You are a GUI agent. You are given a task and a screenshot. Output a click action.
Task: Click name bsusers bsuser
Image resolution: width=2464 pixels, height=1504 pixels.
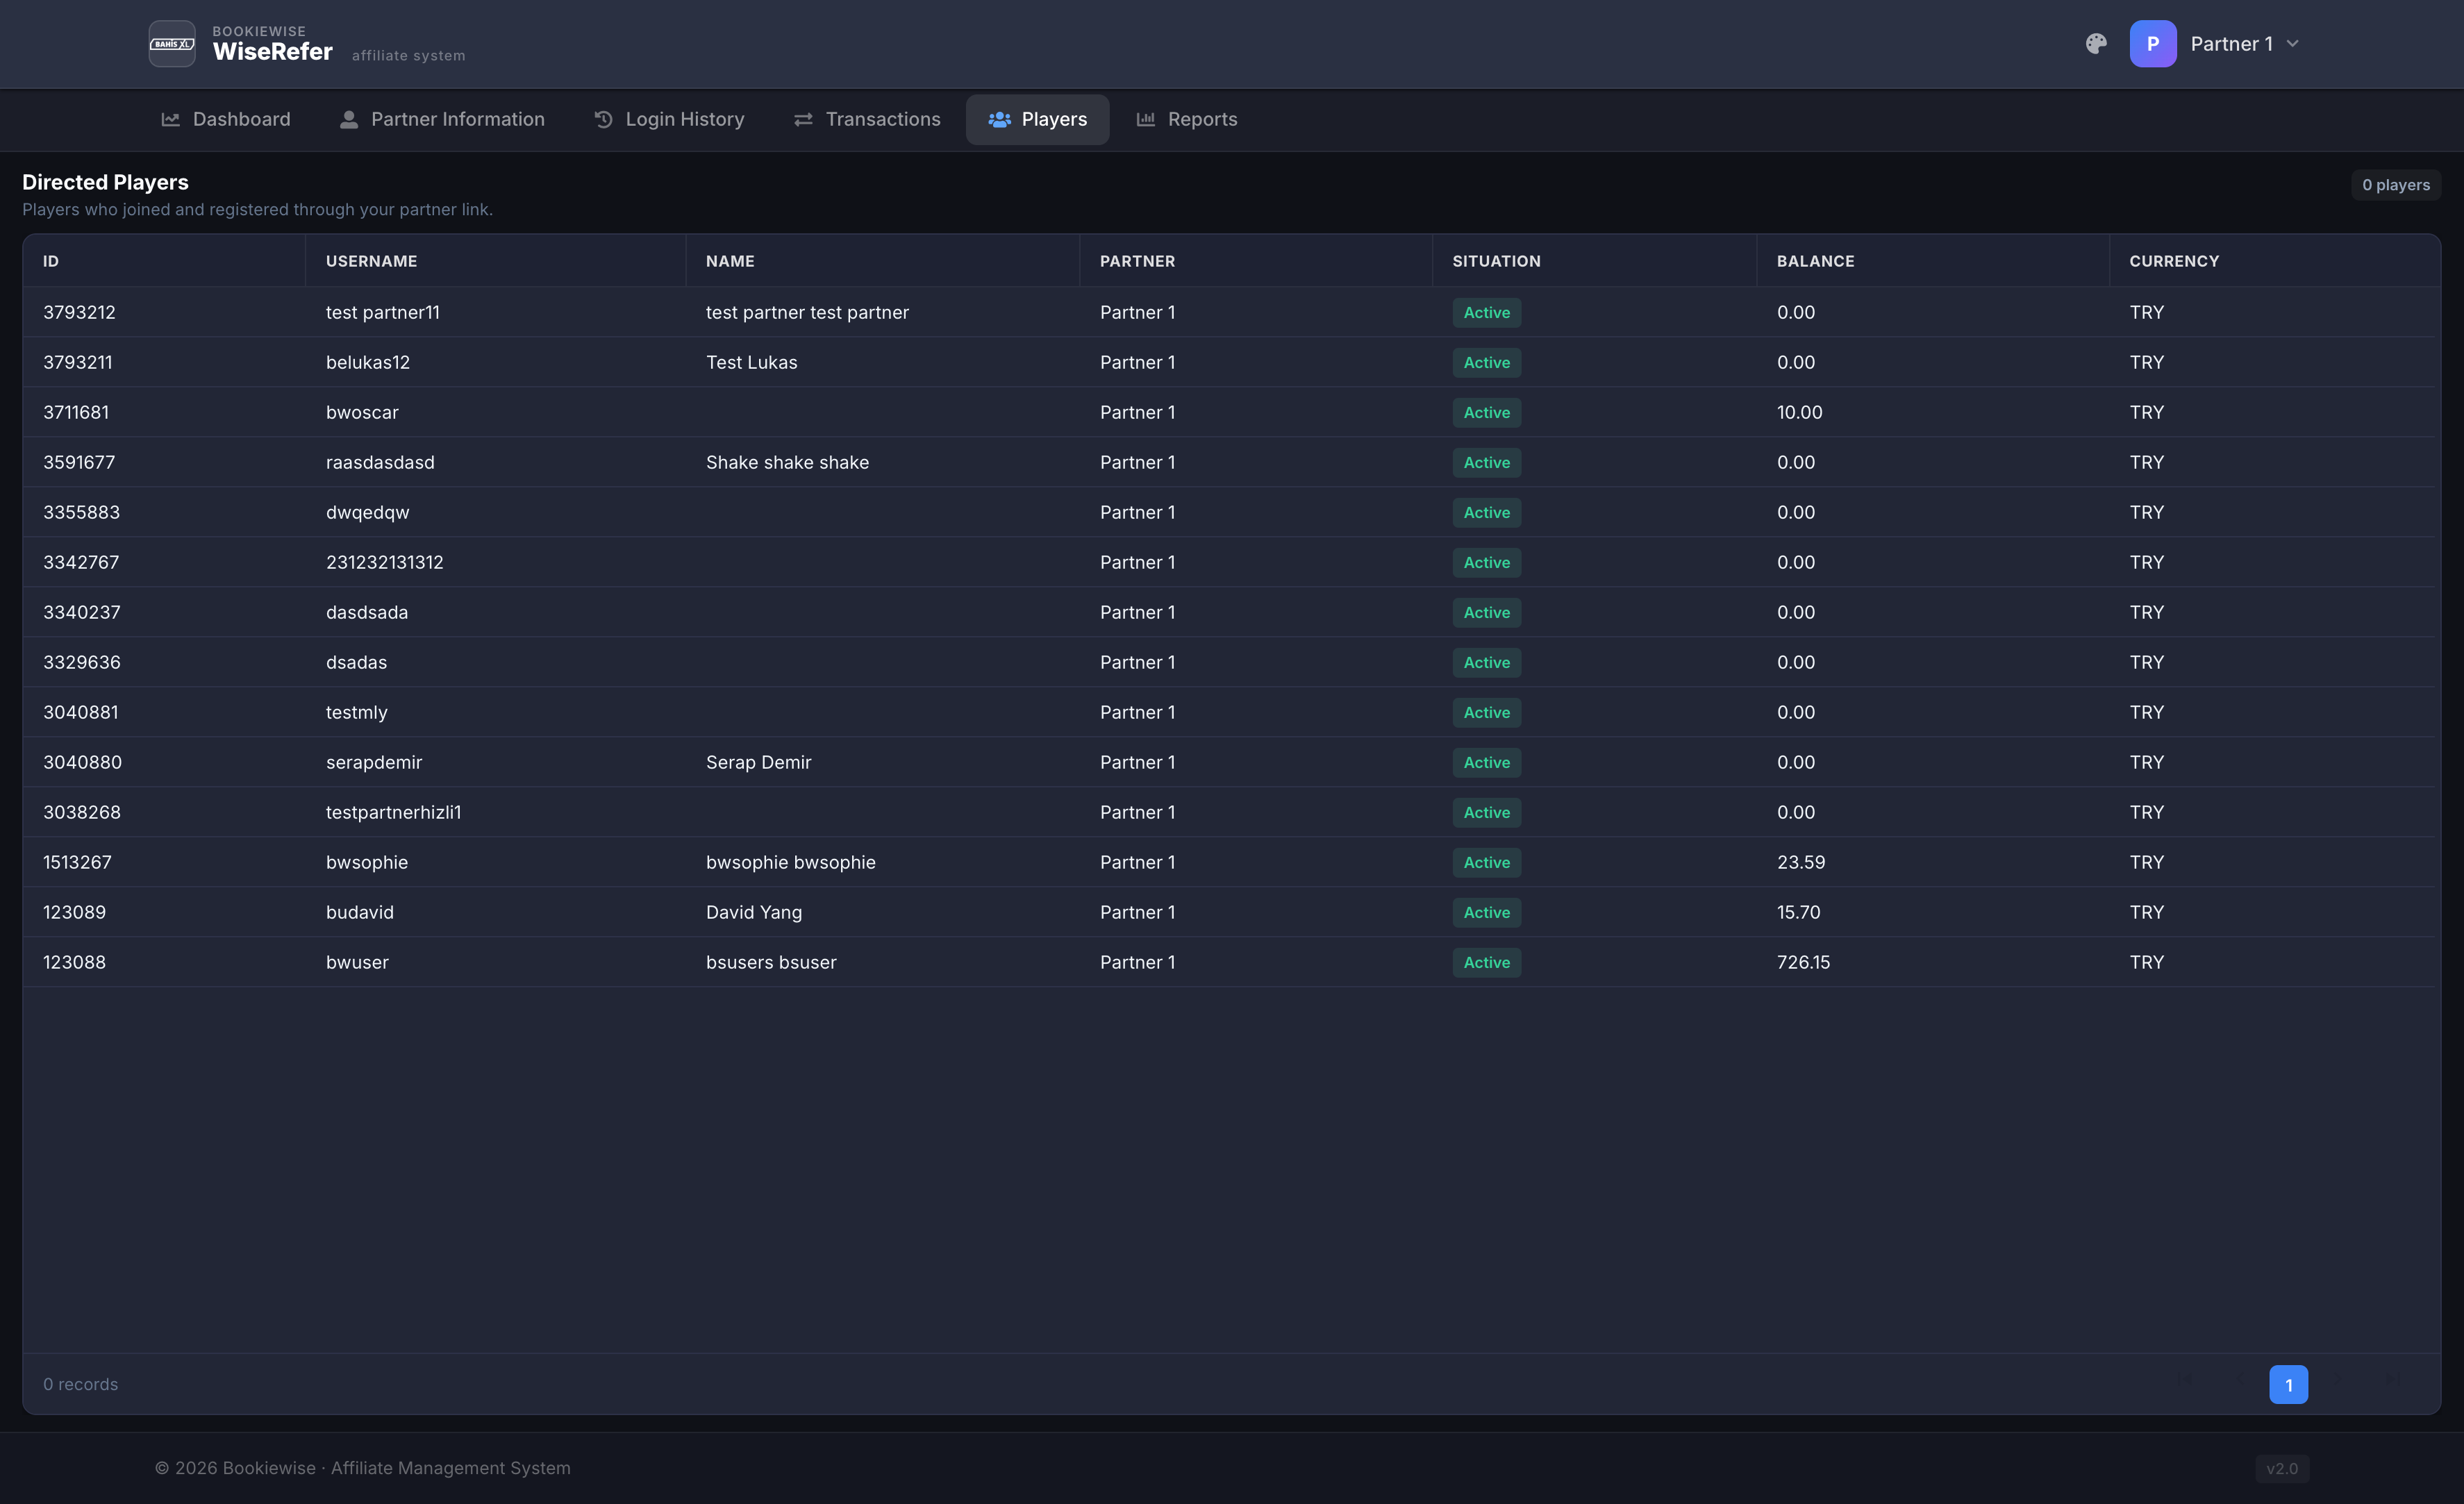(771, 962)
